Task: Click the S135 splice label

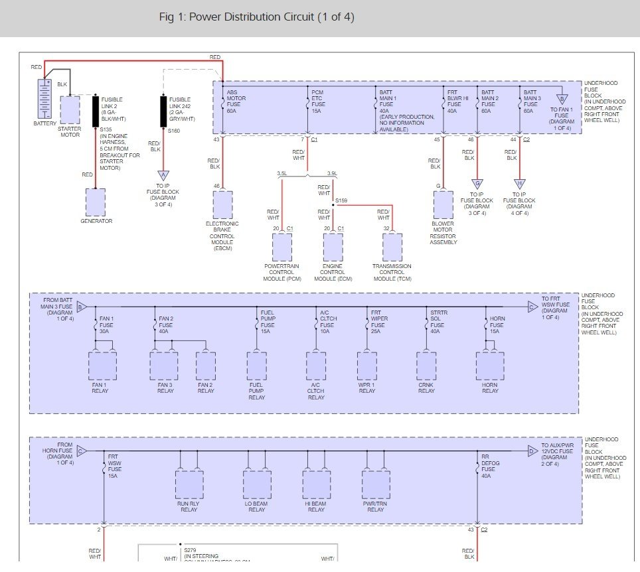Action: 106,129
